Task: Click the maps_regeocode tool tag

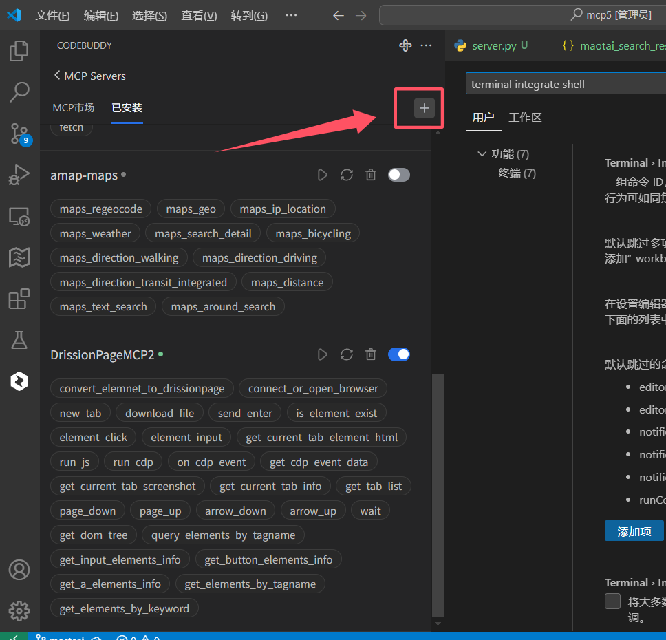Action: tap(100, 209)
